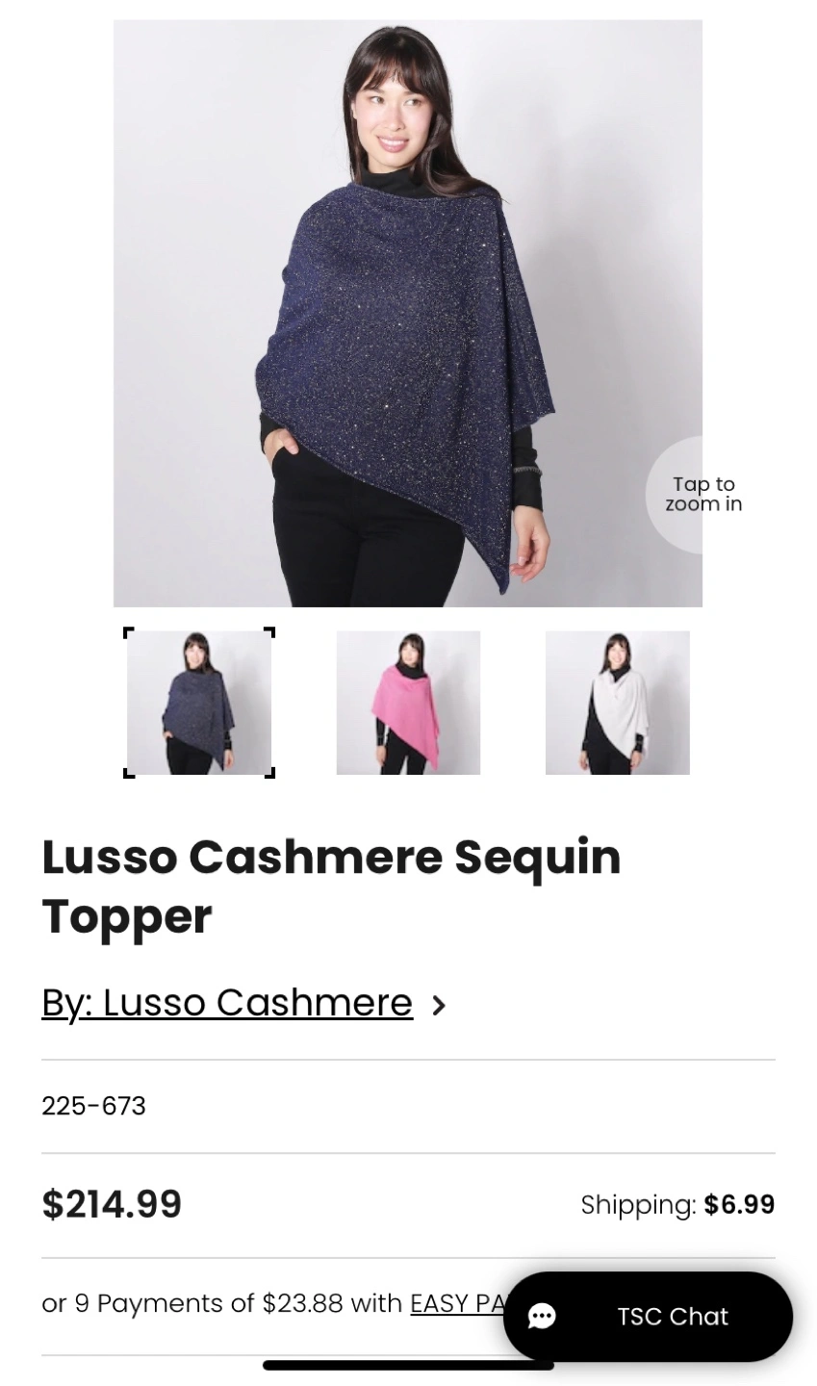This screenshot has width=817, height=1386.
Task: Click the Lusso Cashmere Sequin Topper title
Action: pos(331,886)
